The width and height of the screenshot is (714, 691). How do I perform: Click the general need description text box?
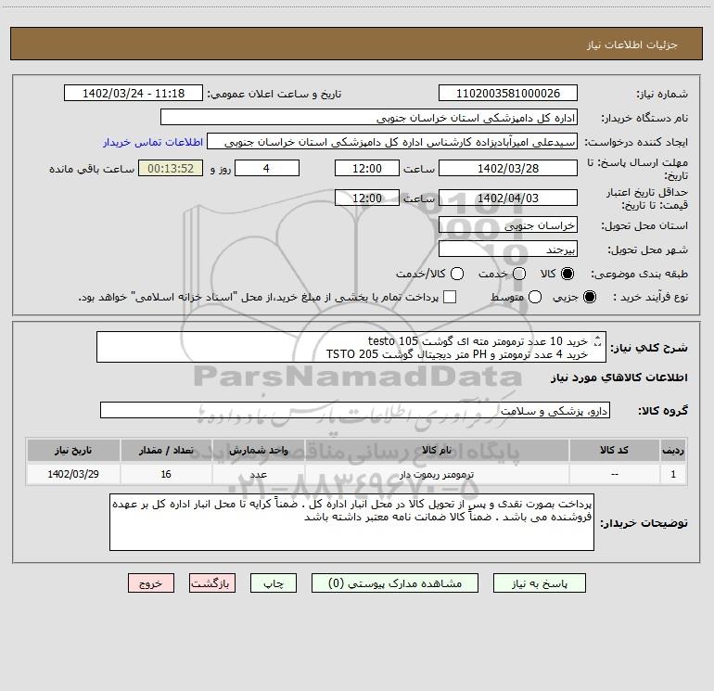351,348
